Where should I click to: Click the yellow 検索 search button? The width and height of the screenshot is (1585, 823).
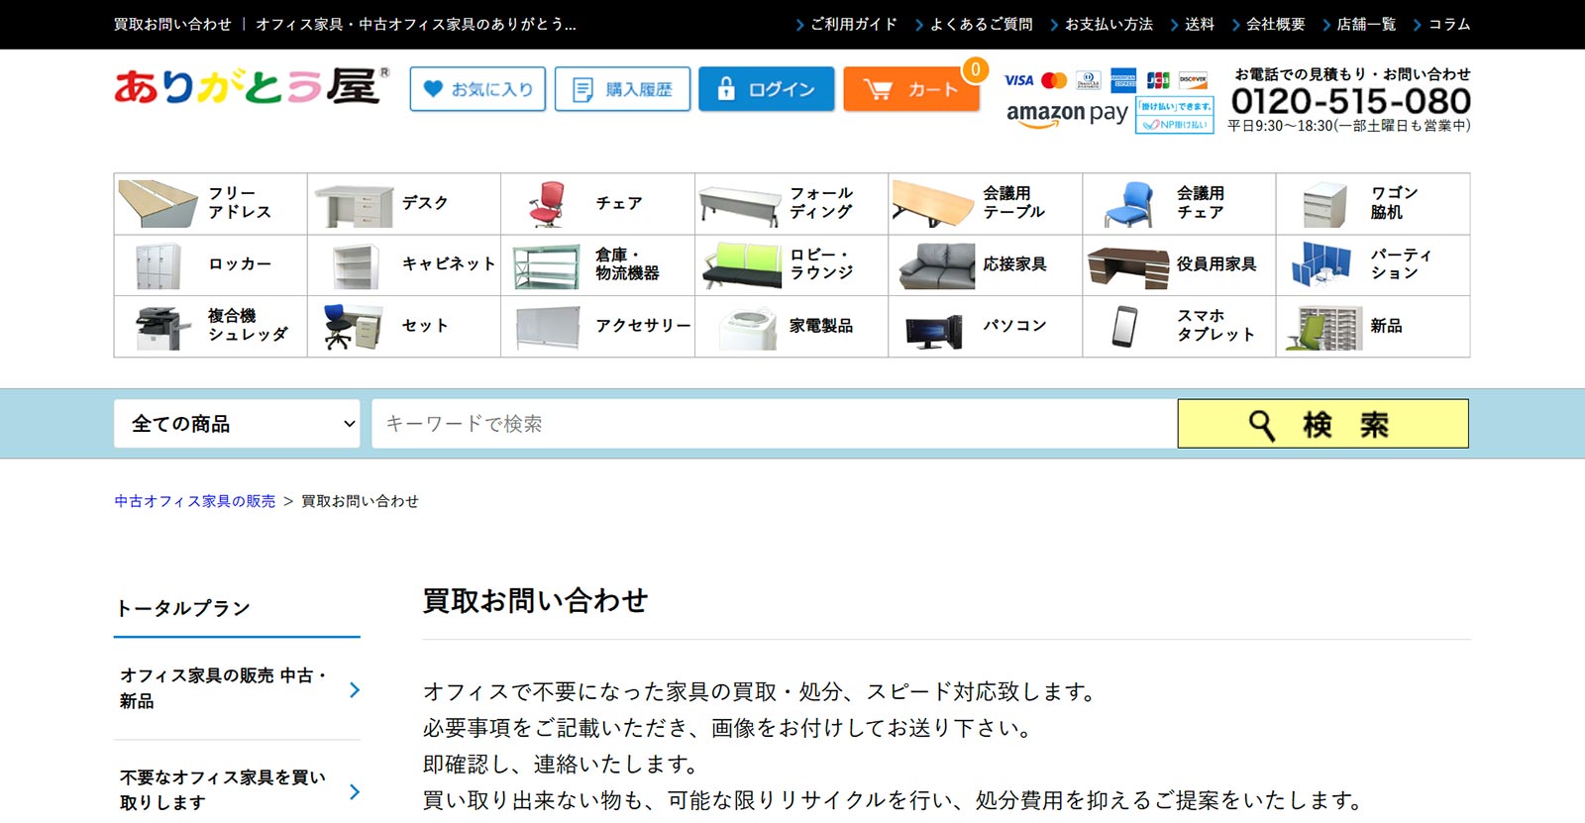point(1322,424)
